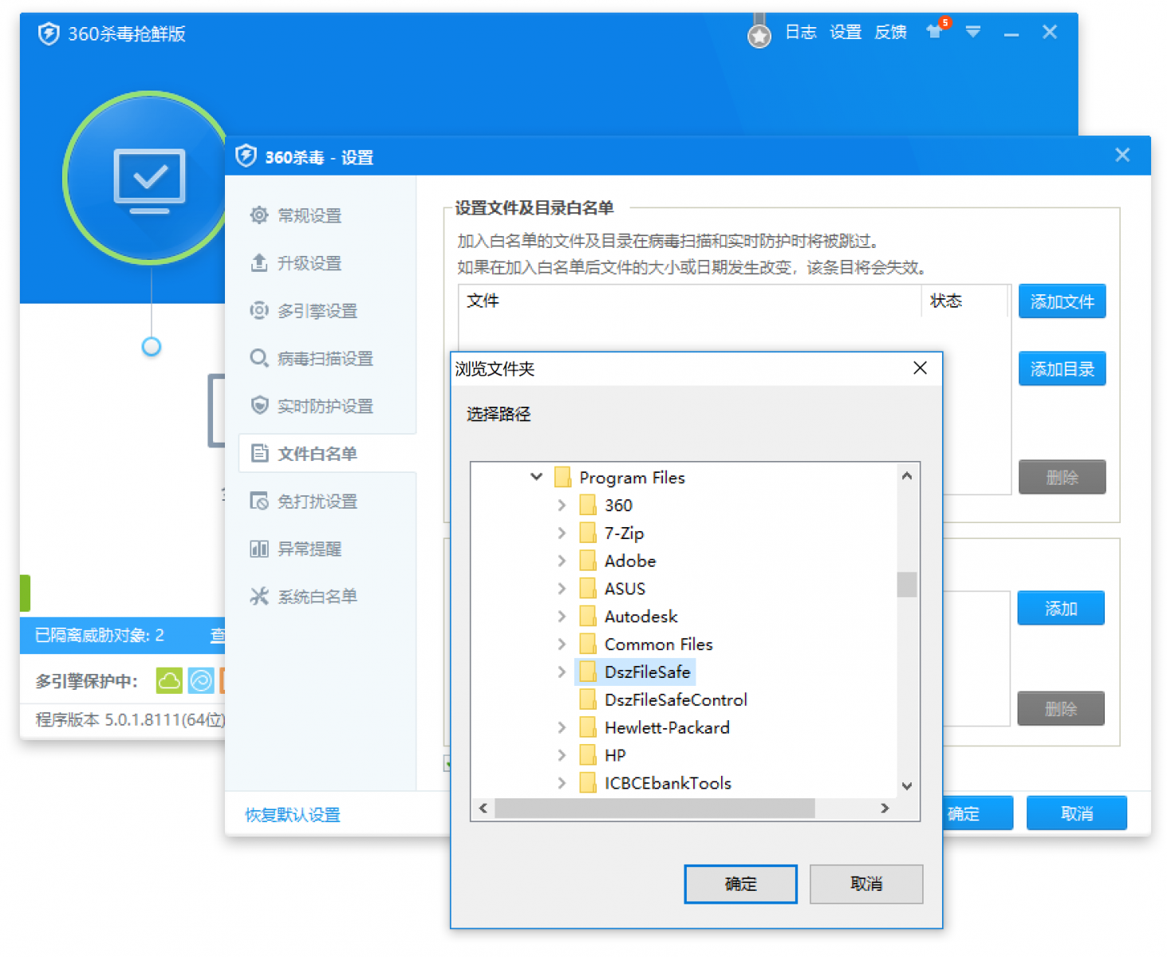Image resolution: width=1167 pixels, height=957 pixels.
Task: Click the green cloud engine icon
Action: pos(169,680)
